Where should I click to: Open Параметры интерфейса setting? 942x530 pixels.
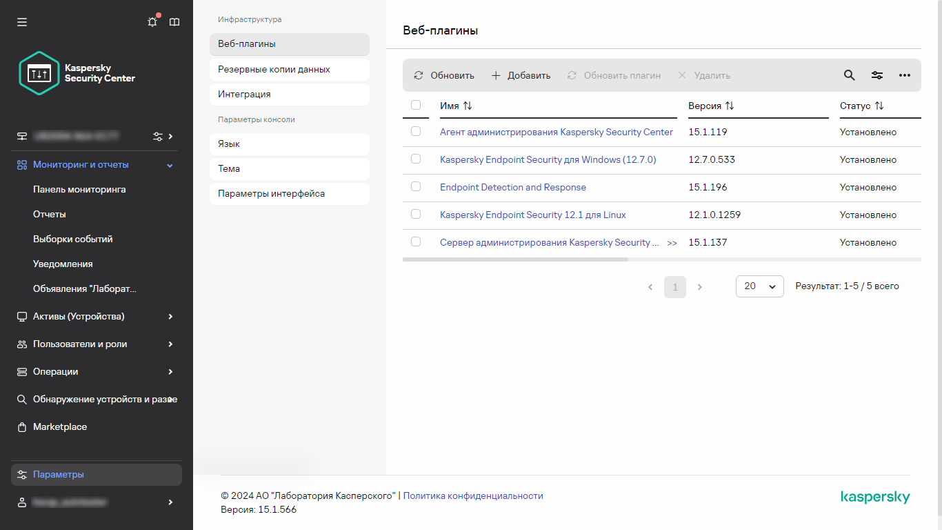pos(290,194)
